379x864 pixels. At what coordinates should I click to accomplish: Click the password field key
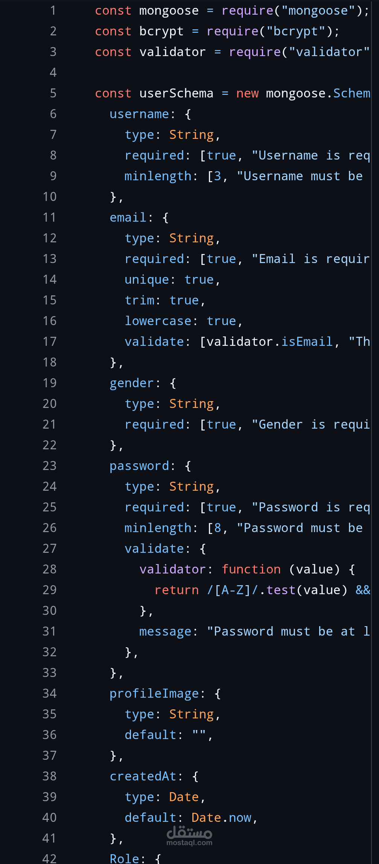click(x=139, y=466)
